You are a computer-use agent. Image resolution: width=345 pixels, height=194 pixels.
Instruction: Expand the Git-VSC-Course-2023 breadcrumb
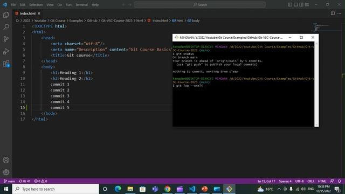(x=117, y=20)
